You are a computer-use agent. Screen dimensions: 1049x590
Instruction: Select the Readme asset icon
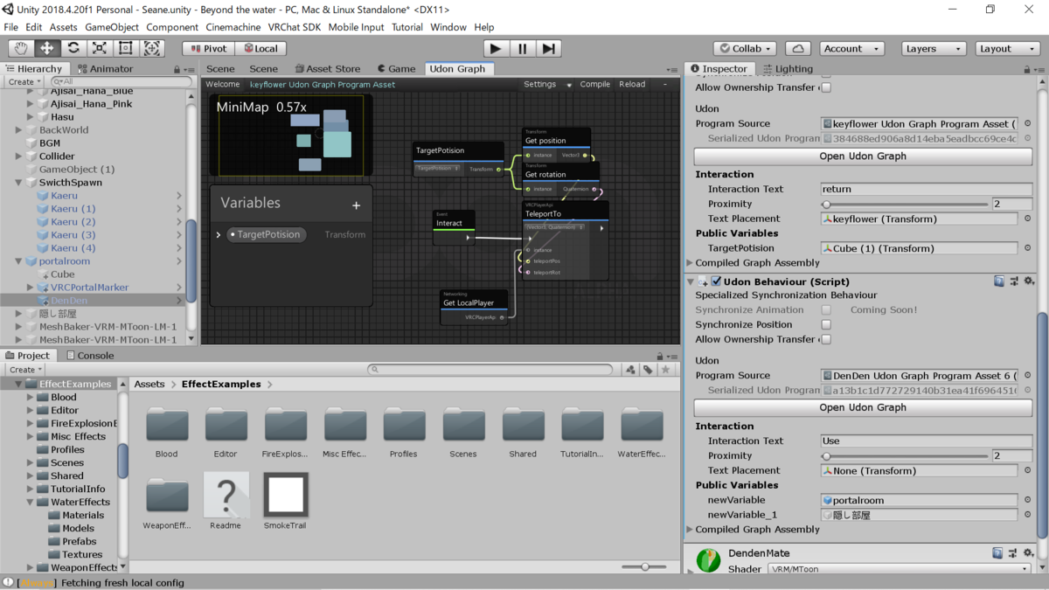226,495
